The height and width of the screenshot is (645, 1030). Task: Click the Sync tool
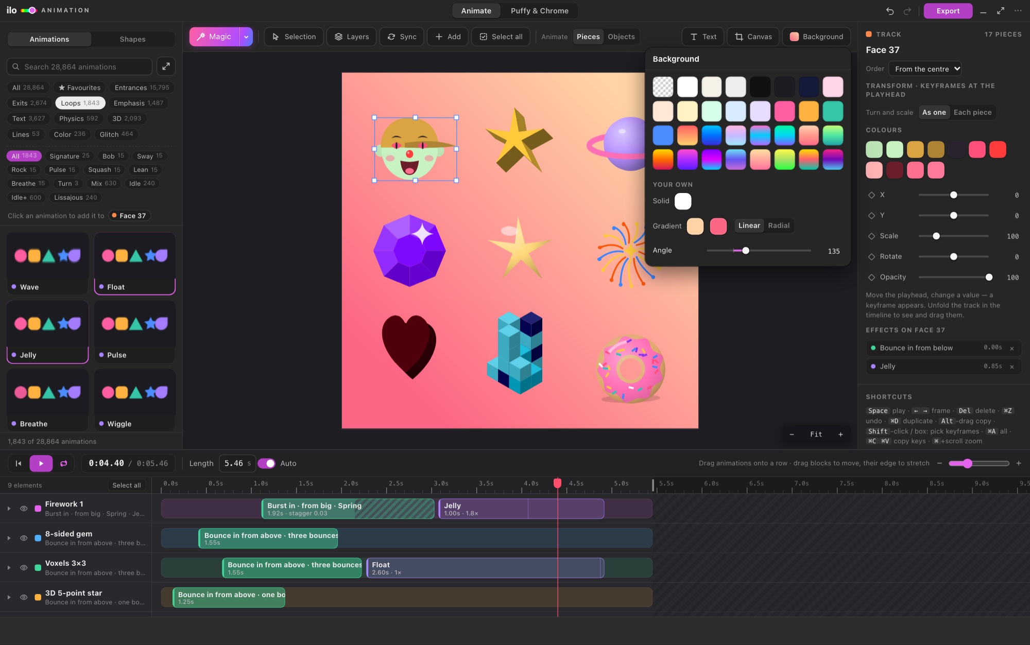(402, 37)
